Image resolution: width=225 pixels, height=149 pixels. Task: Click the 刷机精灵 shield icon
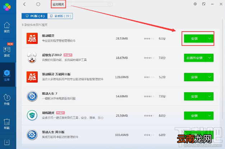32,115
